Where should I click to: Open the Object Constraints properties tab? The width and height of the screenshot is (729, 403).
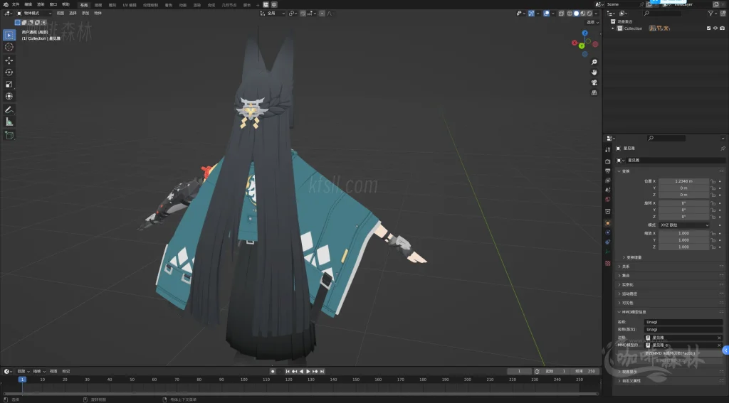click(608, 242)
